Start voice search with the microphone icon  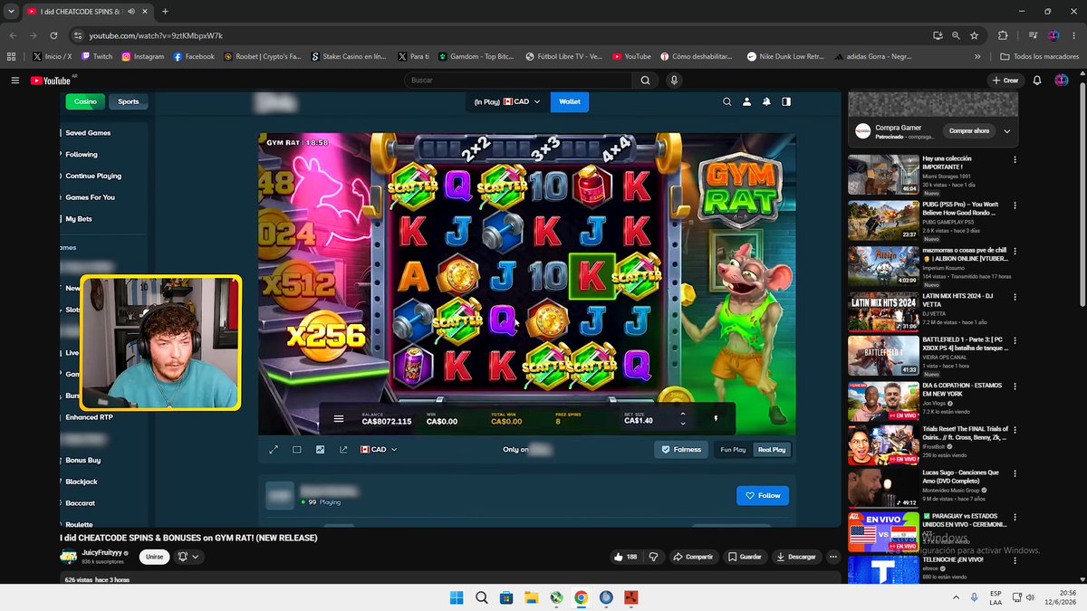[674, 81]
